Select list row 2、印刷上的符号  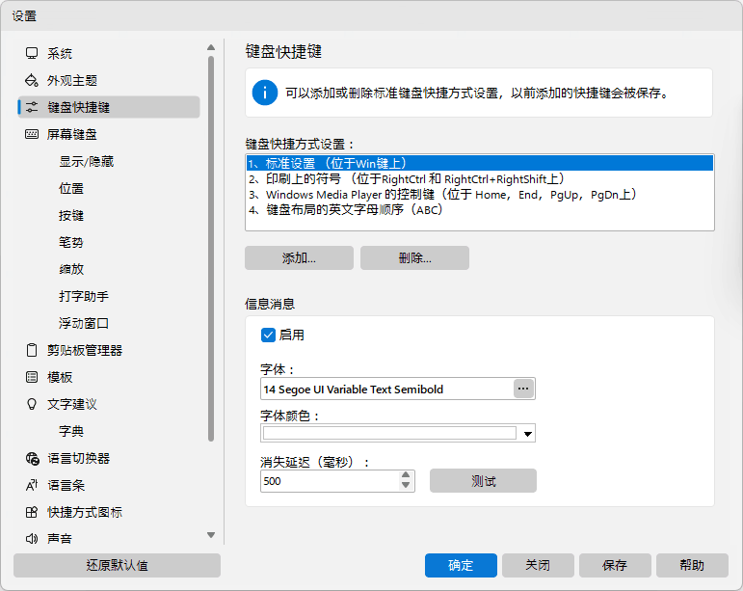480,179
